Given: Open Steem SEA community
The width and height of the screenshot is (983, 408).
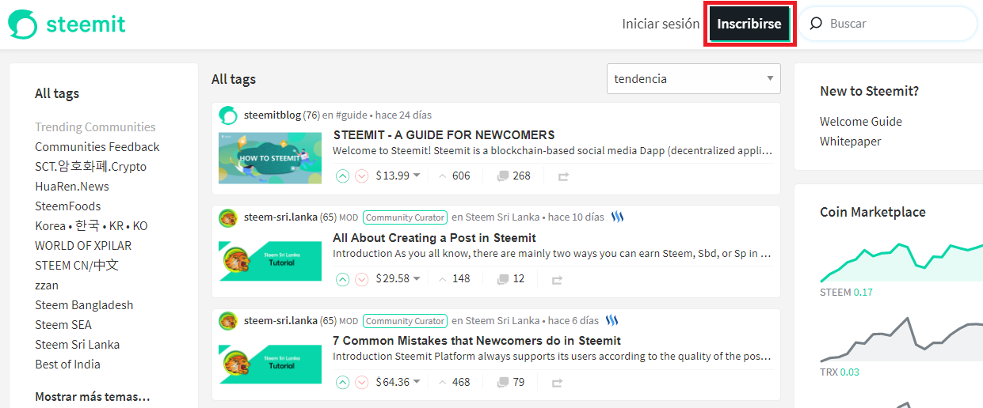Looking at the screenshot, I should tap(63, 325).
